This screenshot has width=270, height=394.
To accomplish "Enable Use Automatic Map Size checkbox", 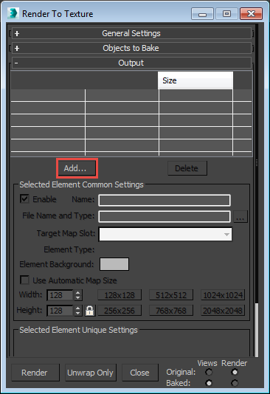I will click(x=24, y=280).
